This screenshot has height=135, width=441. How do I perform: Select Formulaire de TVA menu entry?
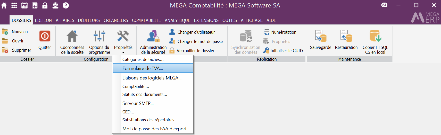pos(143,68)
